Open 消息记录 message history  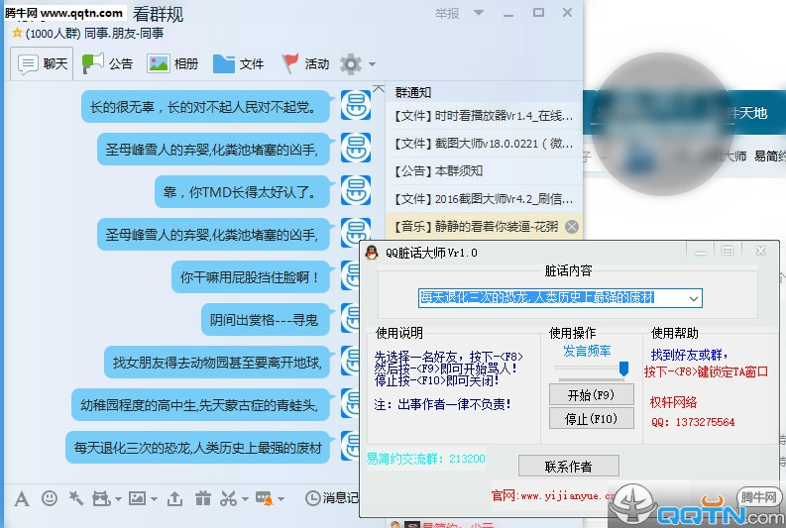pyautogui.click(x=332, y=498)
